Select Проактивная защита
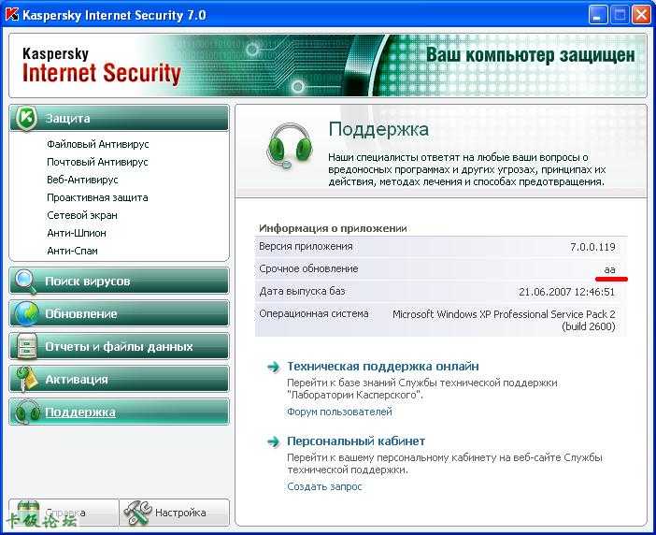Screen dimensions: 656x535 (97, 197)
